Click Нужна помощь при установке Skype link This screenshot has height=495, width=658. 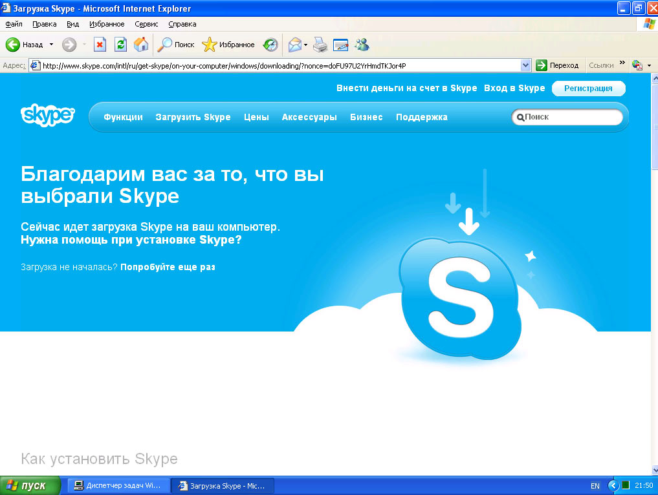131,240
